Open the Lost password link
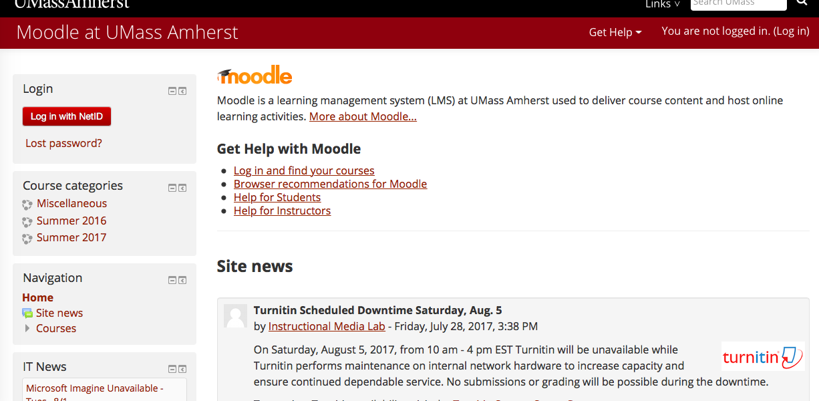Image resolution: width=819 pixels, height=401 pixels. click(x=63, y=143)
